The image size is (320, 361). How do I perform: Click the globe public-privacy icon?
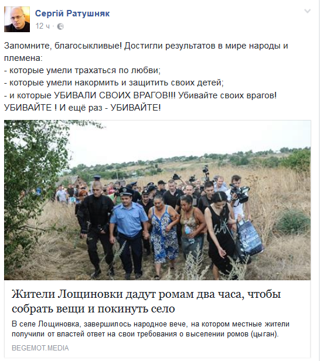click(60, 26)
